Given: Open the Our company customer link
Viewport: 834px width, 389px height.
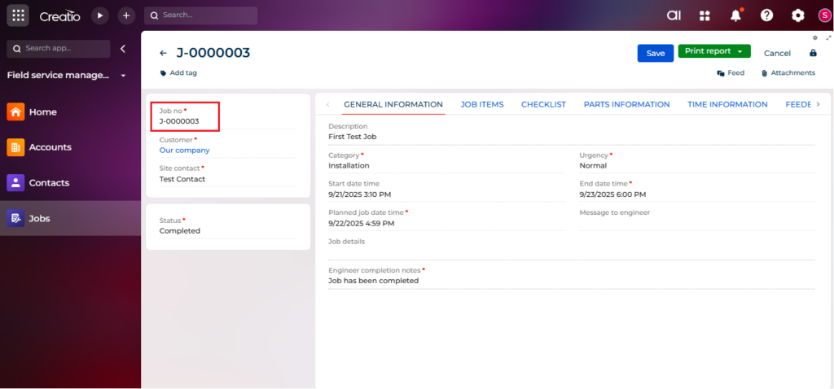Looking at the screenshot, I should coord(184,150).
